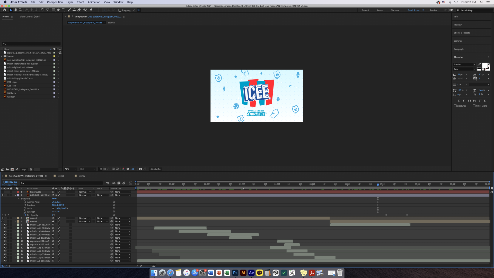Click the timeline layer search field
Image resolution: width=494 pixels, height=278 pixels.
[62, 183]
